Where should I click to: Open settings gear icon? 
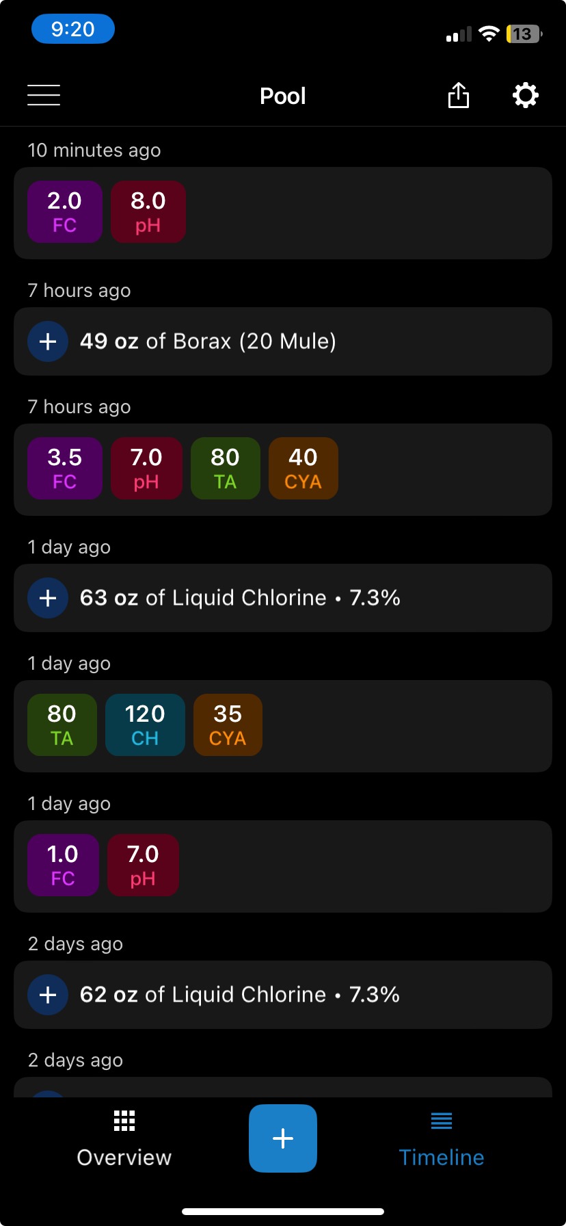coord(525,95)
